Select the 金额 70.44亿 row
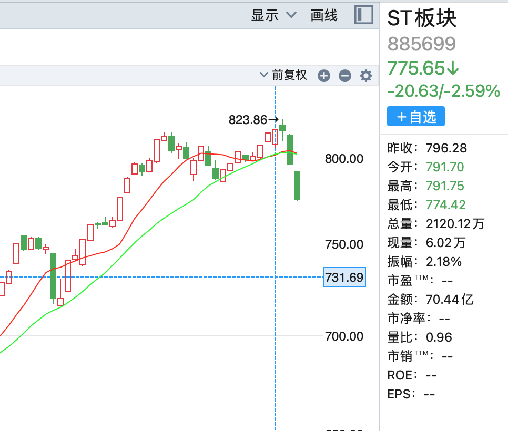508x431 pixels. coord(431,299)
